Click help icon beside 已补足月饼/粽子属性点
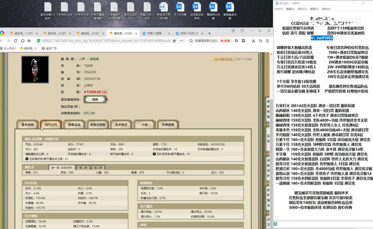This screenshot has height=229, width=373. tap(154, 154)
